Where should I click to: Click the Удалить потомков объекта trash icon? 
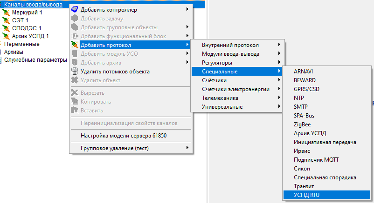point(75,72)
